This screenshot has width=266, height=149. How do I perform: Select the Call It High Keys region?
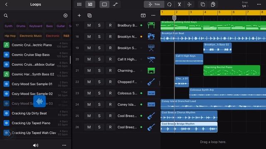click(189, 59)
